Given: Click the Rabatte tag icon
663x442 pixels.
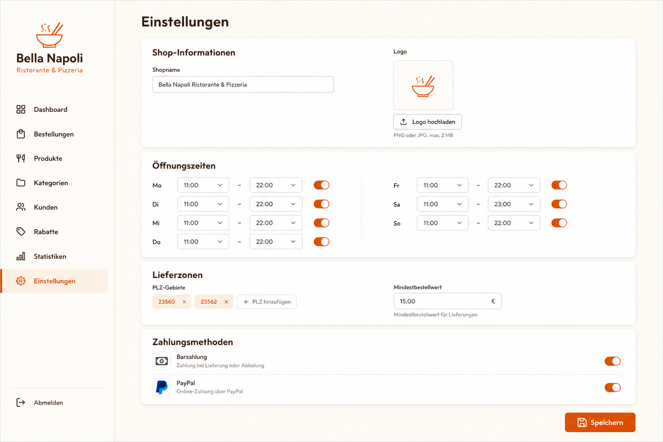Looking at the screenshot, I should click(21, 232).
